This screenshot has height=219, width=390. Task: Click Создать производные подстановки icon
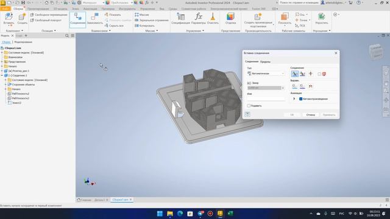pyautogui.click(x=258, y=16)
